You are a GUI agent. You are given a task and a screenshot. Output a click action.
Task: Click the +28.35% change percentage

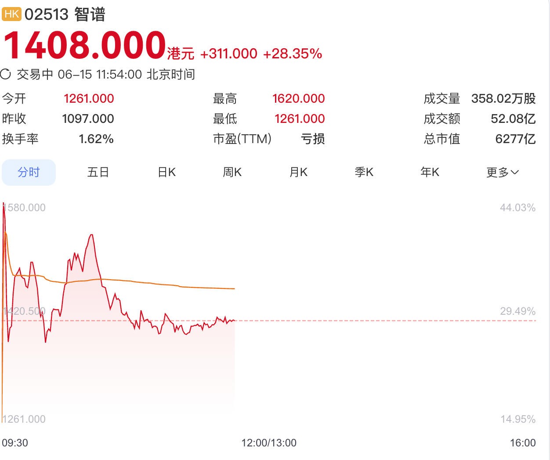(293, 54)
